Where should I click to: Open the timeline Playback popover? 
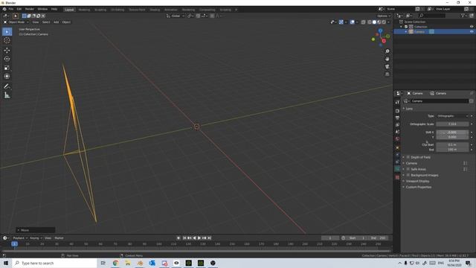(x=20, y=238)
